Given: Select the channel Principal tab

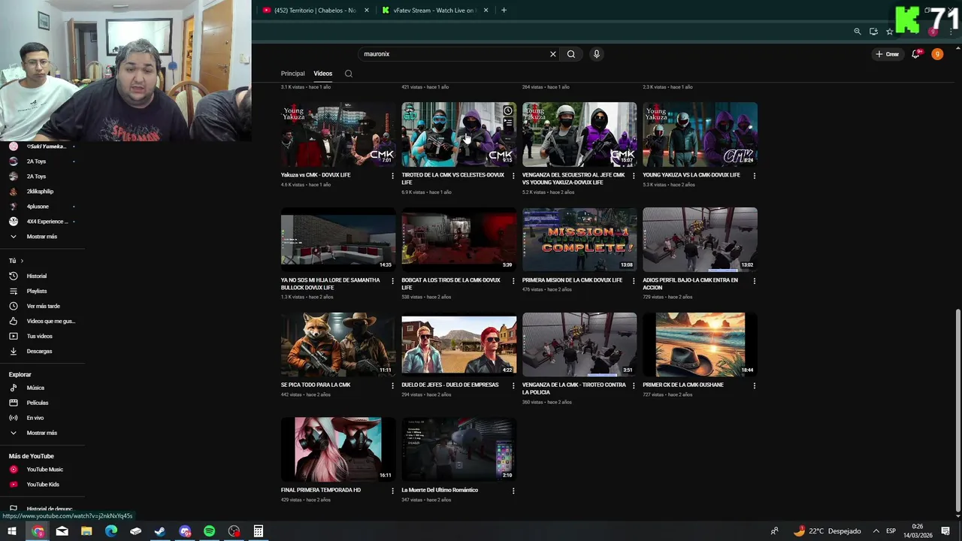Looking at the screenshot, I should coord(292,74).
